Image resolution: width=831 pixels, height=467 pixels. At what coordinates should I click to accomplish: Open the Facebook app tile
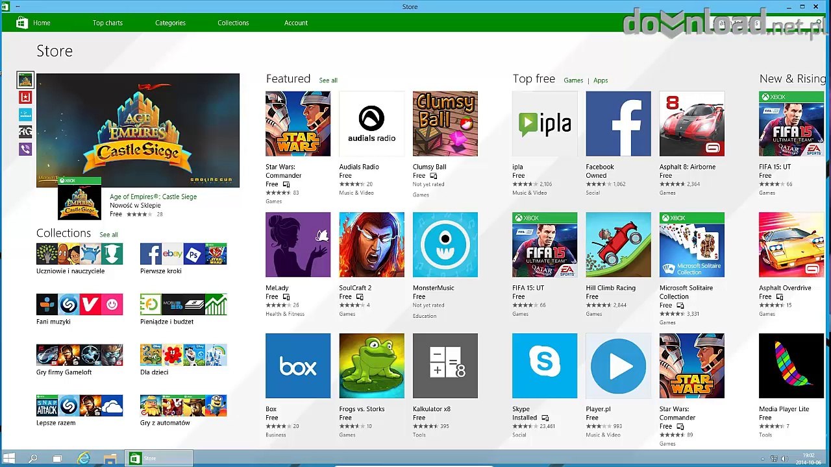pos(618,124)
